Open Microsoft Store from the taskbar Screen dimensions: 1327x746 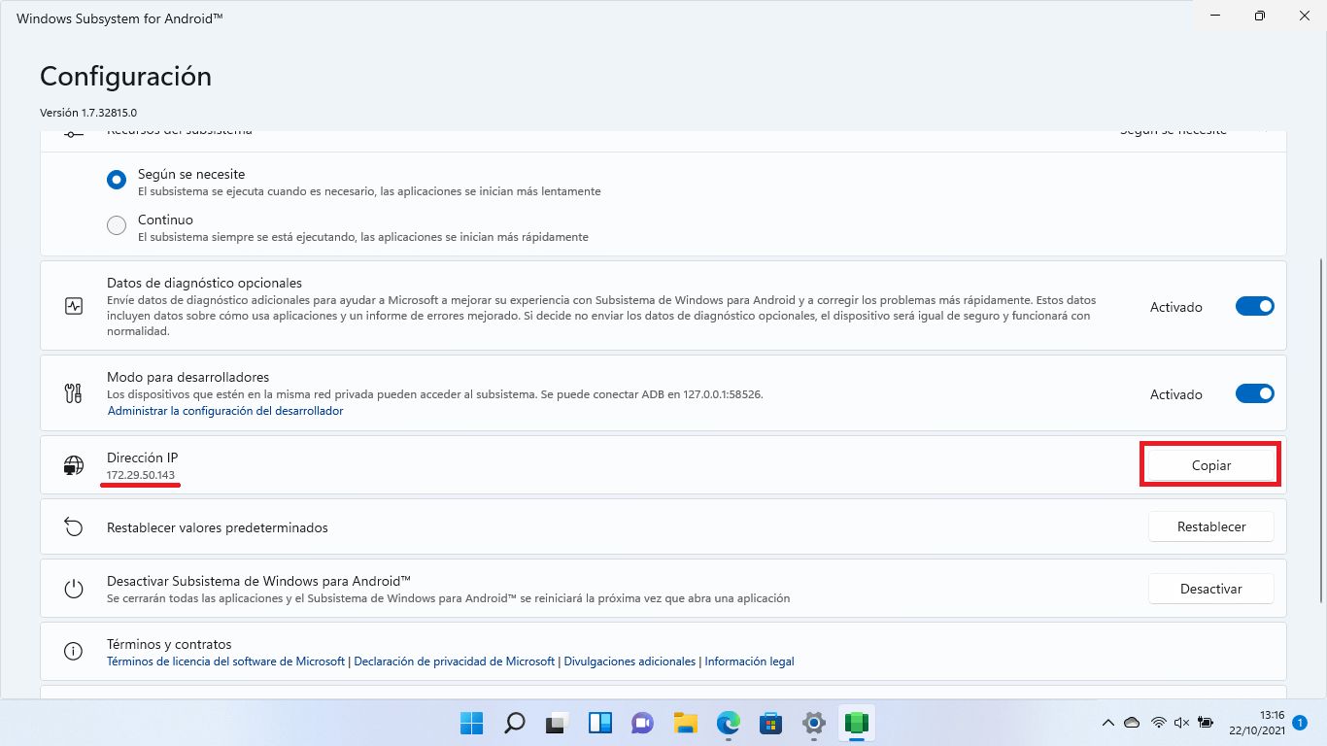point(771,723)
